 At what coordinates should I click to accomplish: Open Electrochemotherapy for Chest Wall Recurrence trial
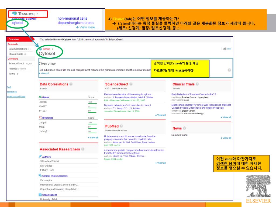click(201, 106)
